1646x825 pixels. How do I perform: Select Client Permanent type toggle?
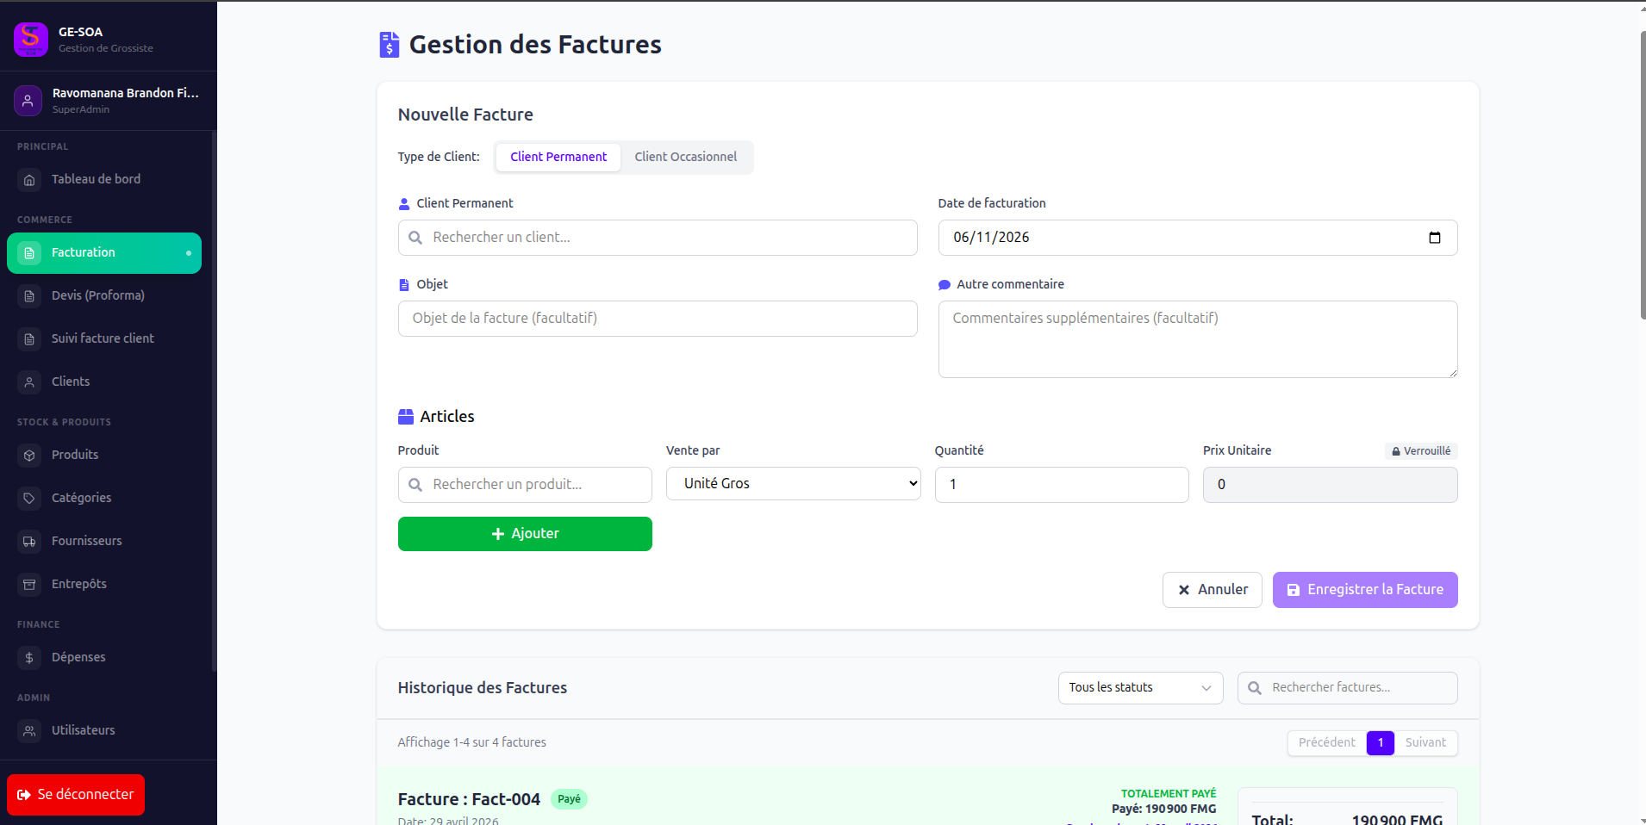558,158
